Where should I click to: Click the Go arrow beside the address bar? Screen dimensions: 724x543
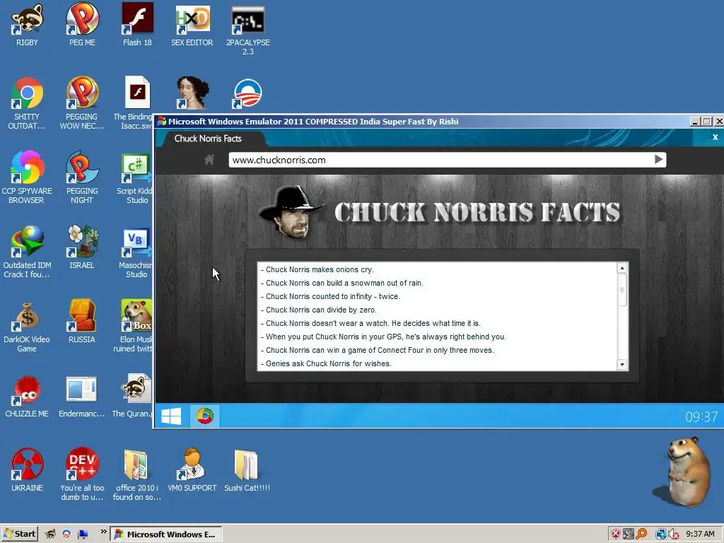658,160
